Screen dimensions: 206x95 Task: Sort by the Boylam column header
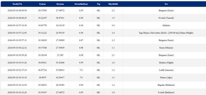tap(60, 4)
